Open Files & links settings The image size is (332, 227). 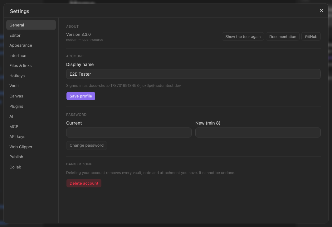tap(31, 65)
